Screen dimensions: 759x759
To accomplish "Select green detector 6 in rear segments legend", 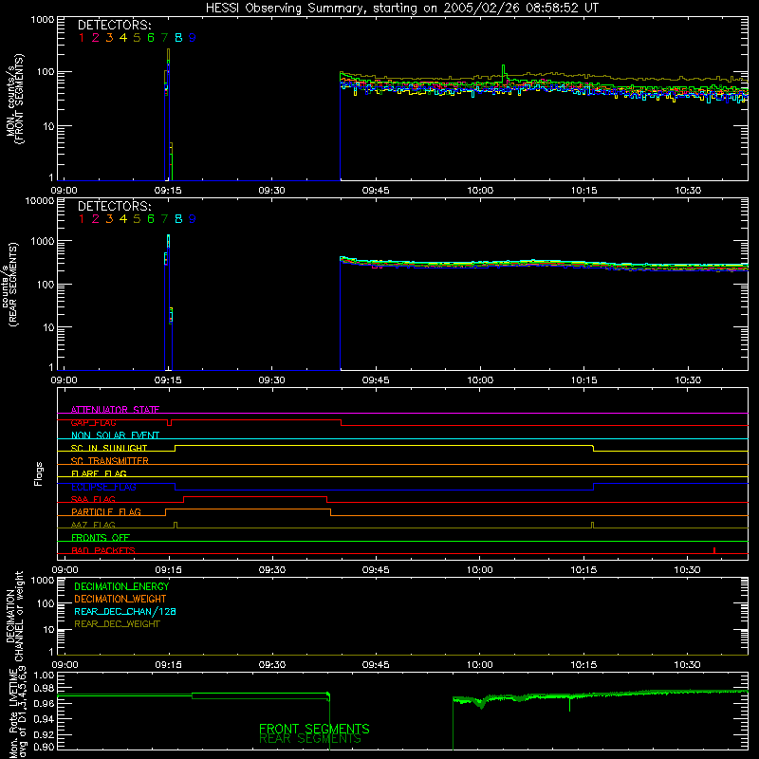I will tap(151, 219).
